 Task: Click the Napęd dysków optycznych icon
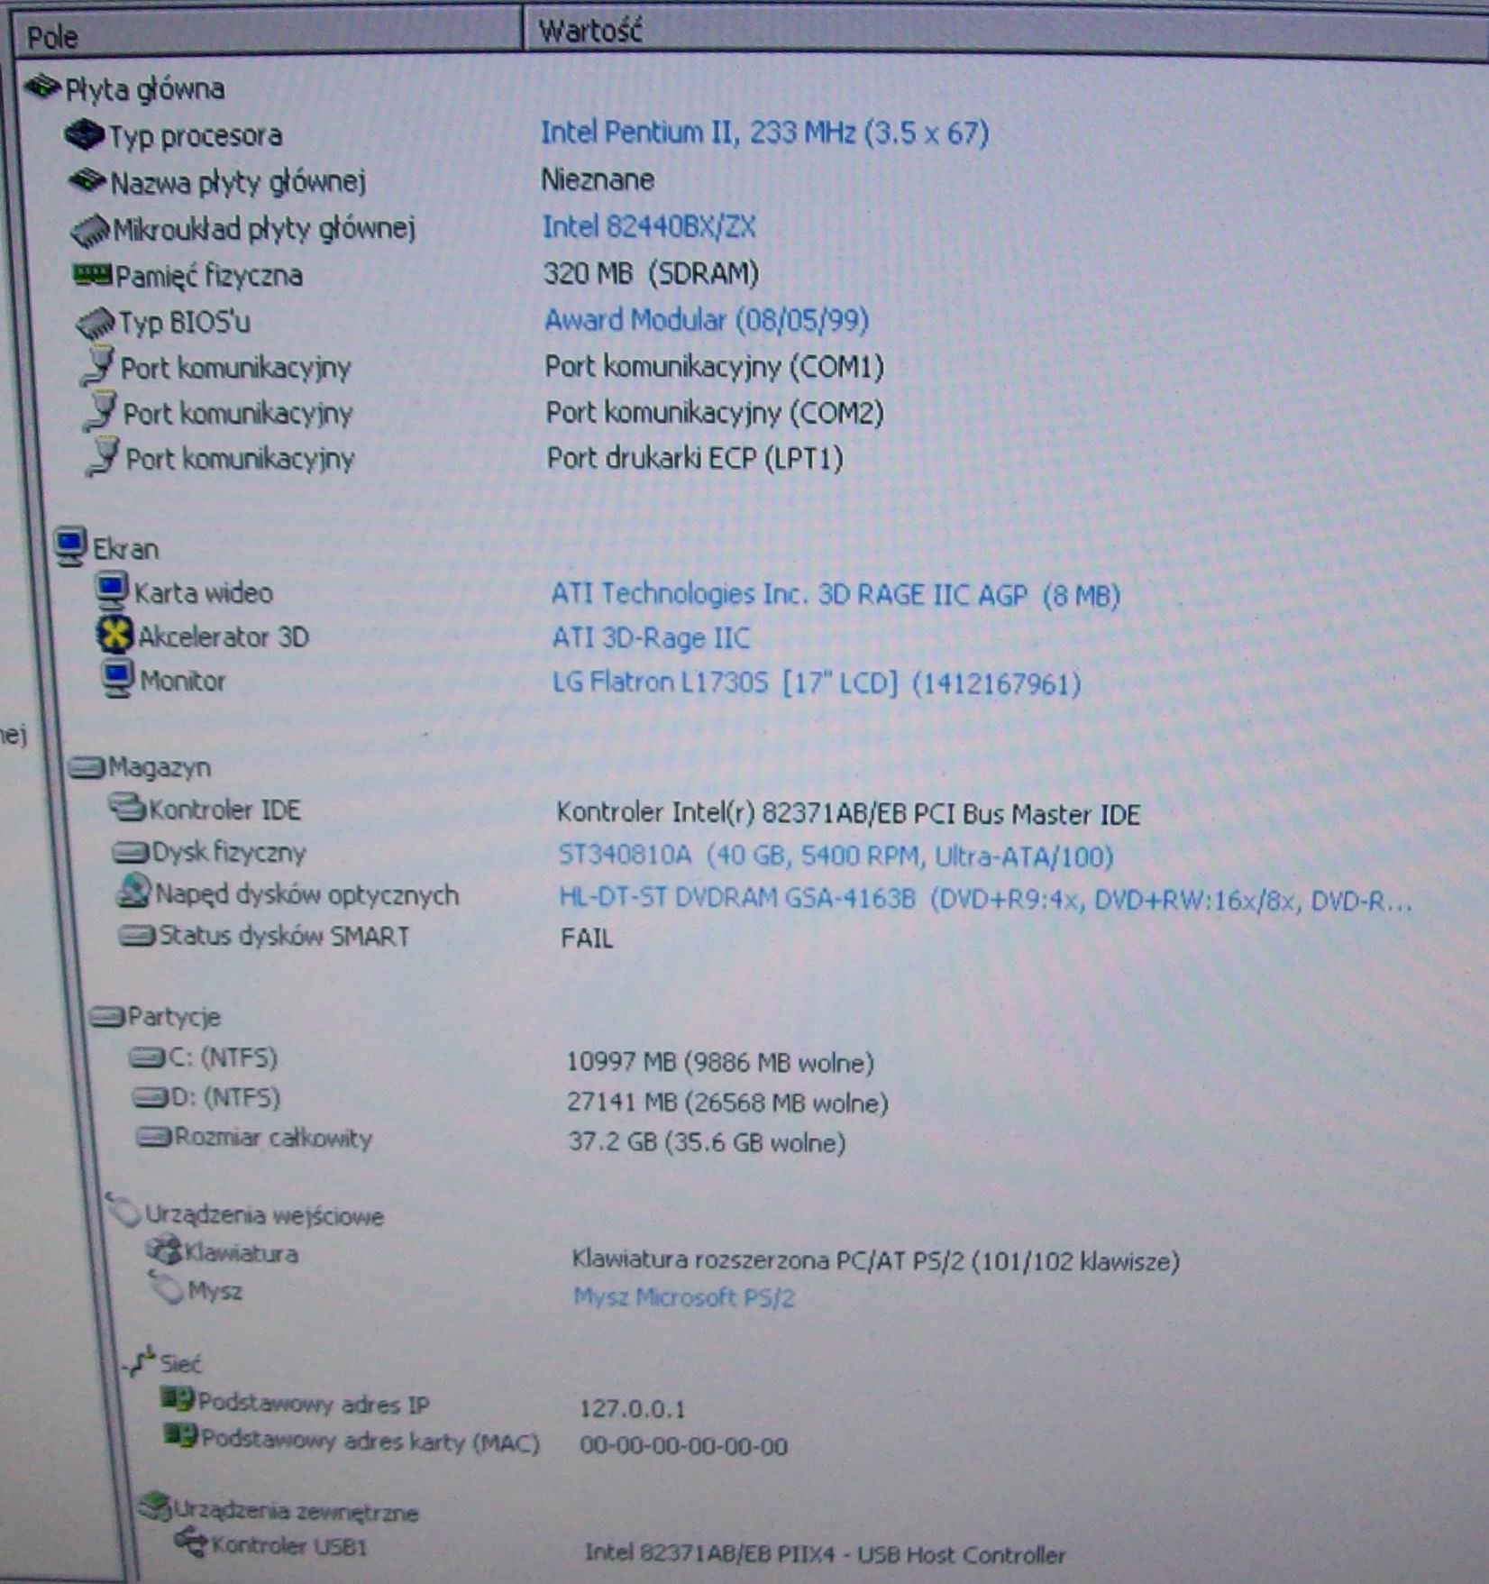point(133,893)
